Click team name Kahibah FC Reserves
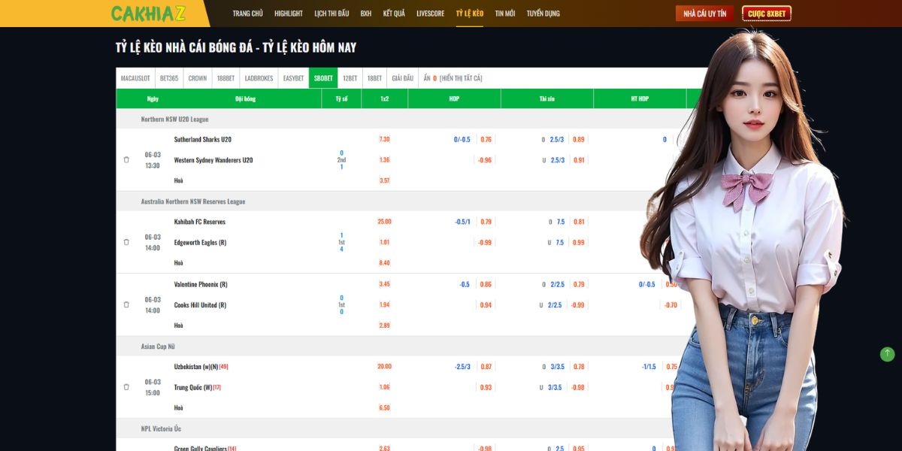 click(x=200, y=222)
